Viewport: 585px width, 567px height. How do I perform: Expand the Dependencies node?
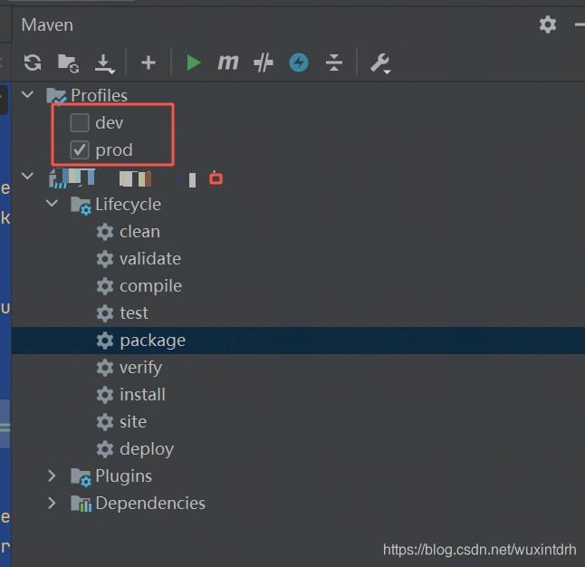click(52, 504)
